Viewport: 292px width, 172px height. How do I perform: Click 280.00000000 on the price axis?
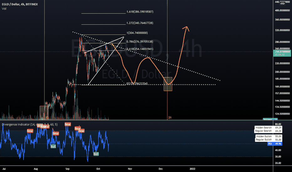pyautogui.click(x=282, y=42)
